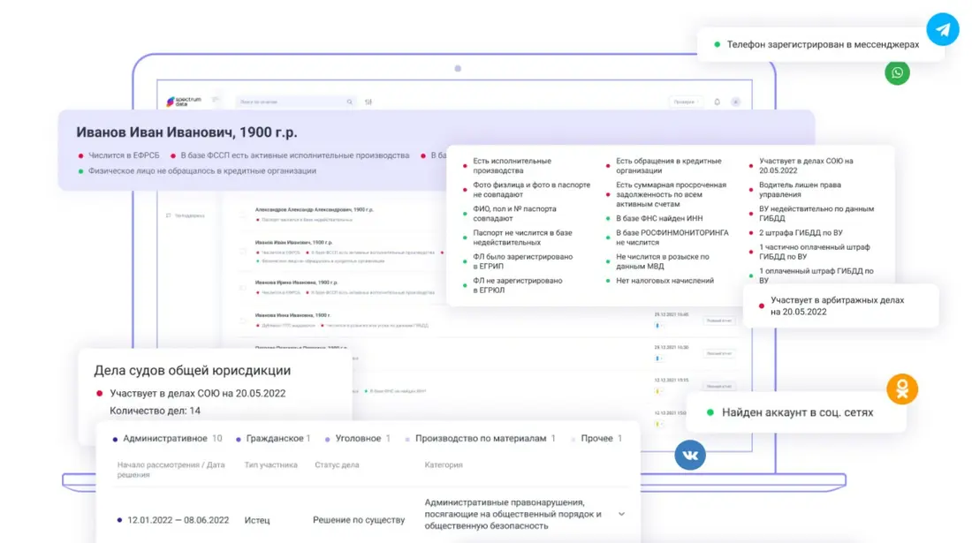Viewport: 972px width, 543px height.
Task: Click the Тип участника column header
Action: click(x=271, y=465)
